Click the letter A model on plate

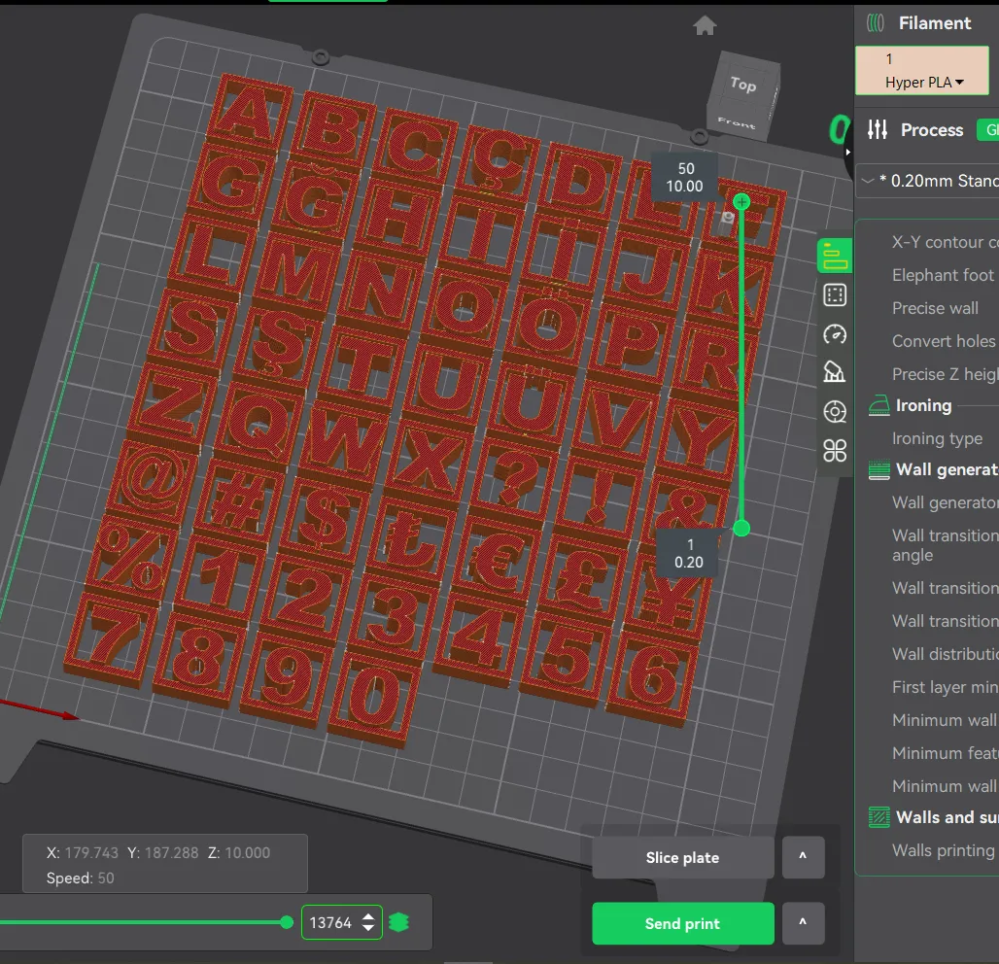(249, 113)
